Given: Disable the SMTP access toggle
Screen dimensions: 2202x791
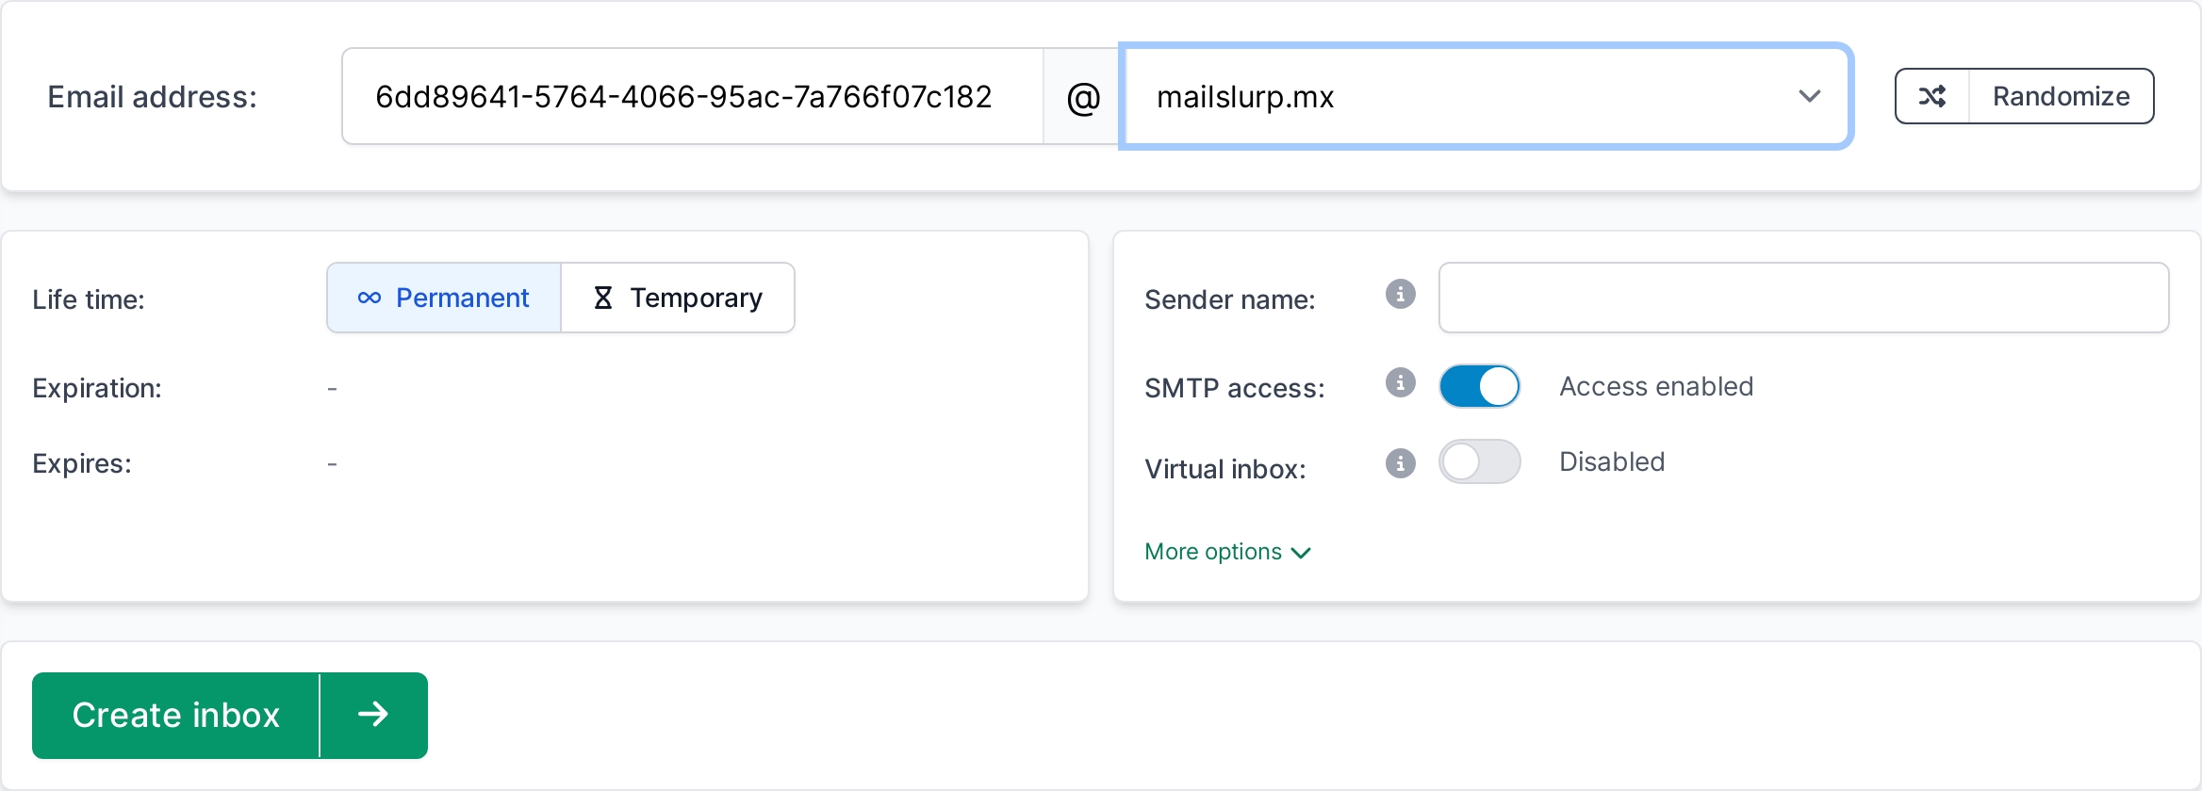Looking at the screenshot, I should coord(1479,385).
